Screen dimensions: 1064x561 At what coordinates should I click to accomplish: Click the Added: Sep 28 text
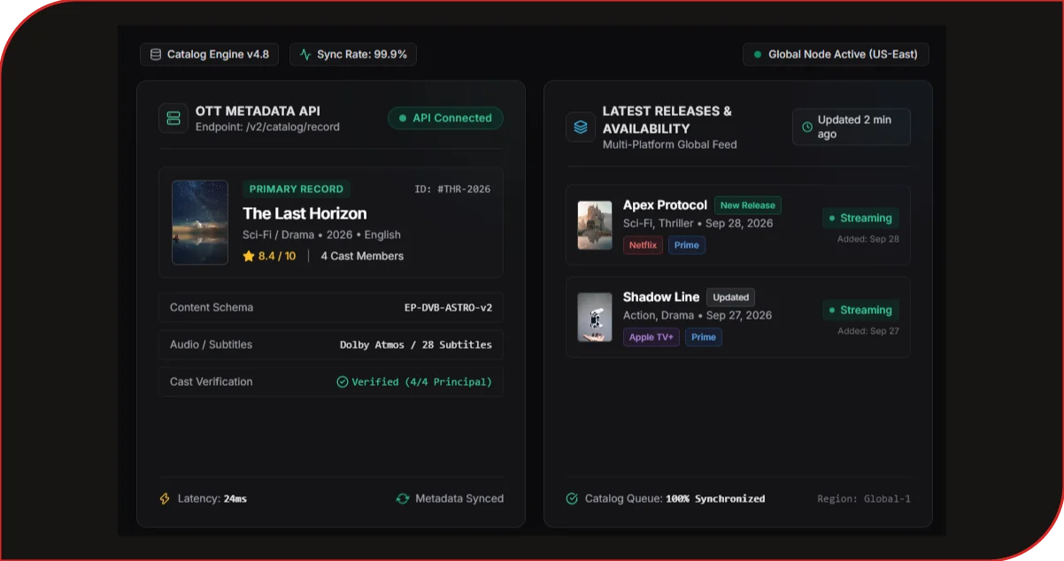pyautogui.click(x=868, y=239)
